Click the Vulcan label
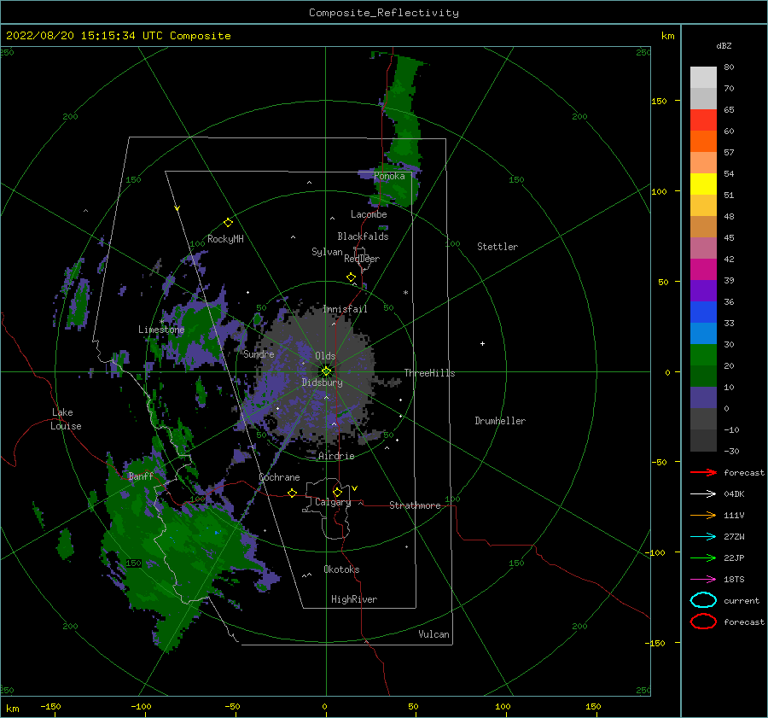 point(433,634)
